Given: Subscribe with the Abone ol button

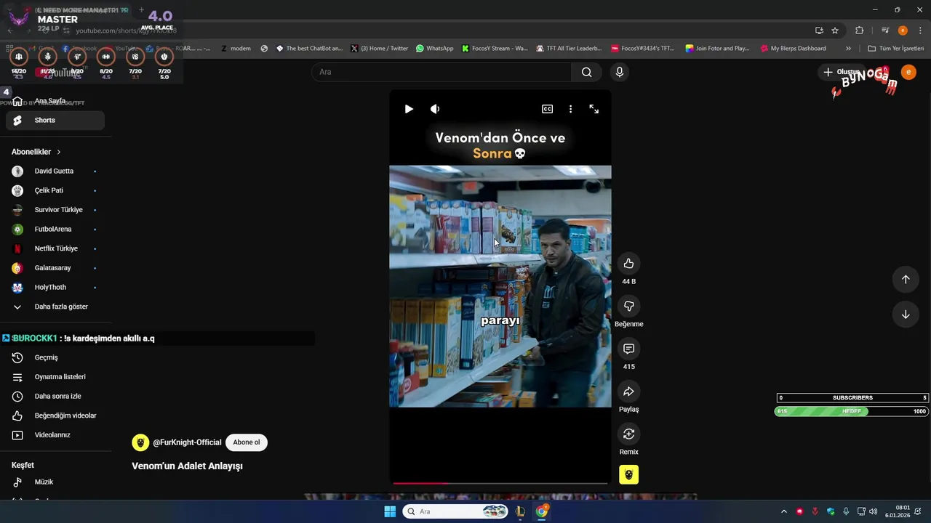Looking at the screenshot, I should click(247, 442).
